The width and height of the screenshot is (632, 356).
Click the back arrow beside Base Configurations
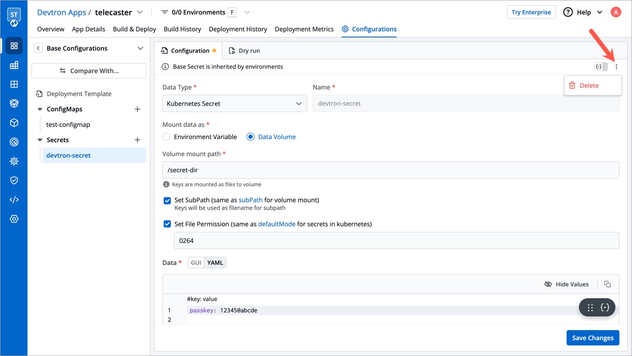tap(38, 49)
